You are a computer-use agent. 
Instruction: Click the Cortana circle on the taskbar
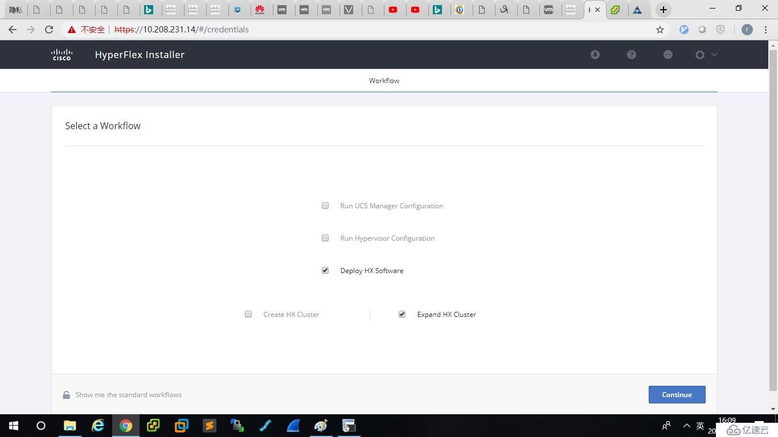pos(41,426)
